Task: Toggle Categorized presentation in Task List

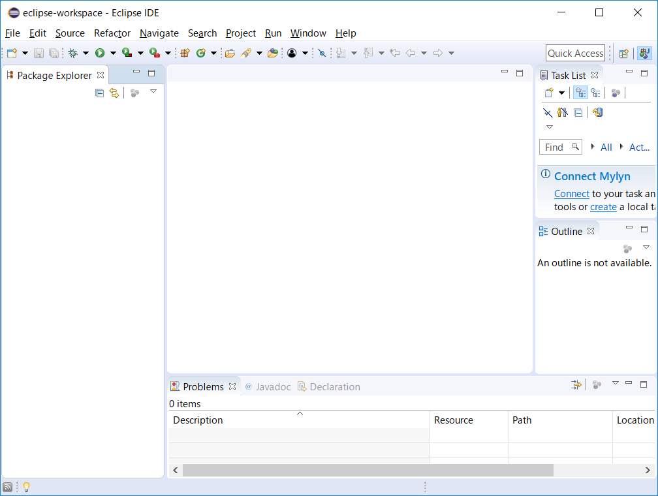Action: click(x=581, y=93)
